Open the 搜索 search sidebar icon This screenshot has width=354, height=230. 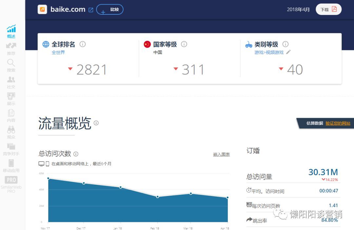tap(11, 62)
